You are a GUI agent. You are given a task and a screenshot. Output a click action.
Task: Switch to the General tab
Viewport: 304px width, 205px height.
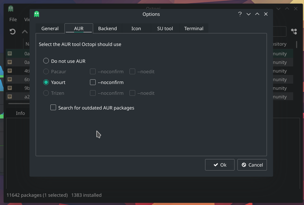coord(50,28)
